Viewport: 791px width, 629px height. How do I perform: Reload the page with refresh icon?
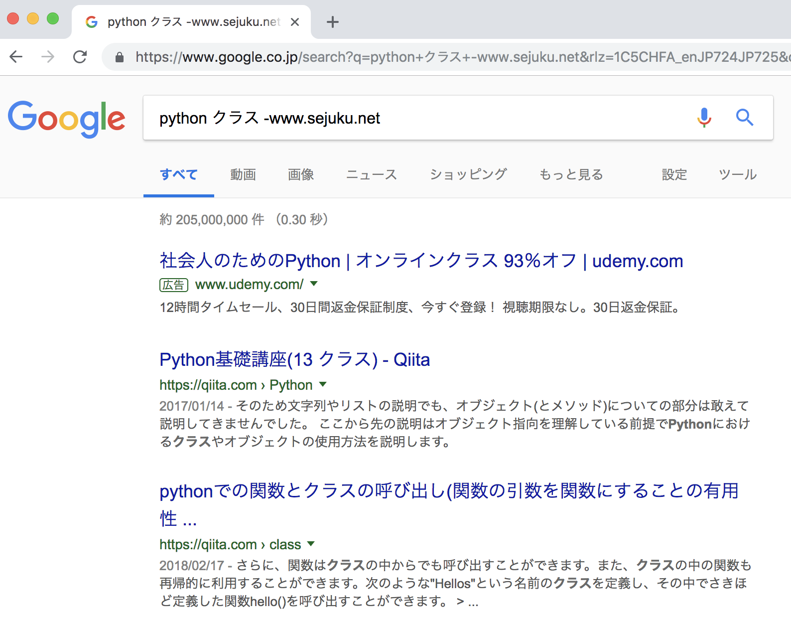(x=80, y=57)
